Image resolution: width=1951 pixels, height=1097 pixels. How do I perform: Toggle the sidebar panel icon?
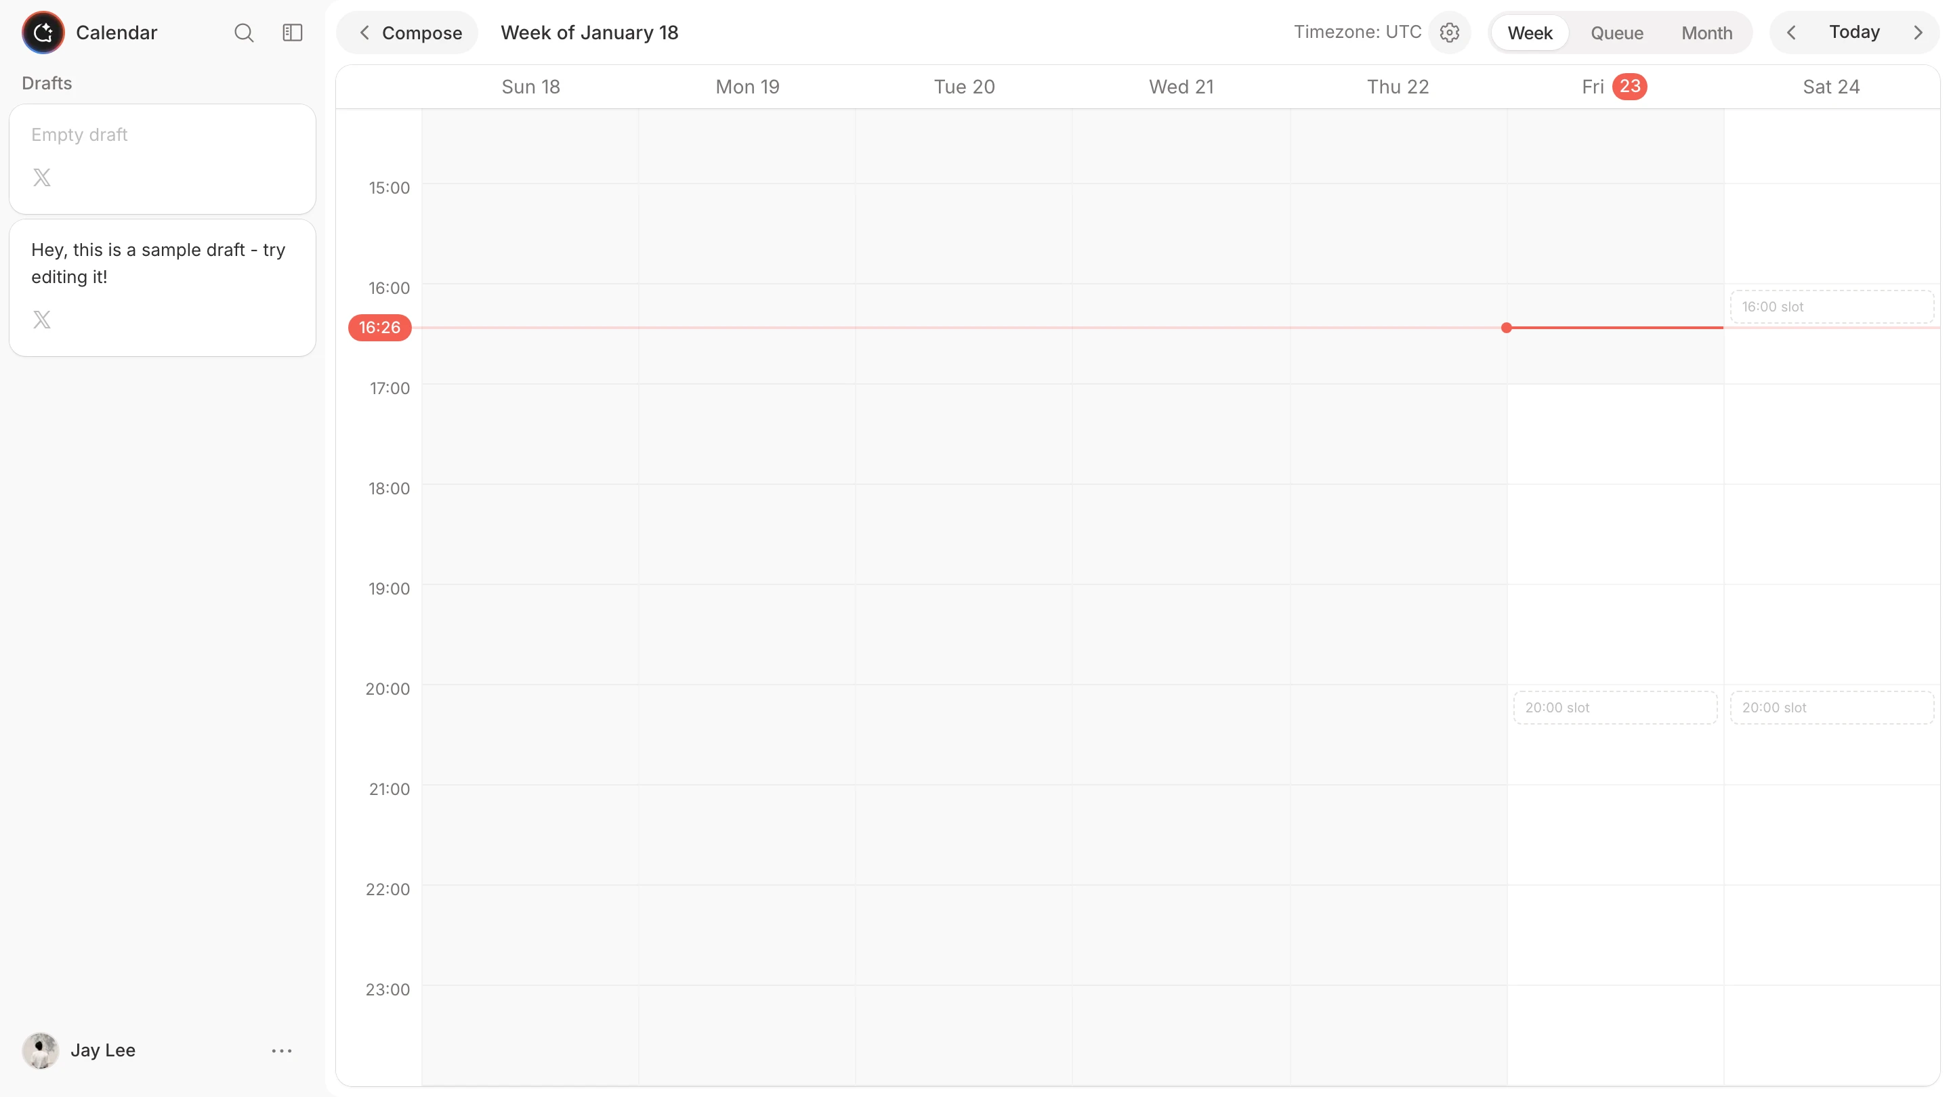[293, 33]
